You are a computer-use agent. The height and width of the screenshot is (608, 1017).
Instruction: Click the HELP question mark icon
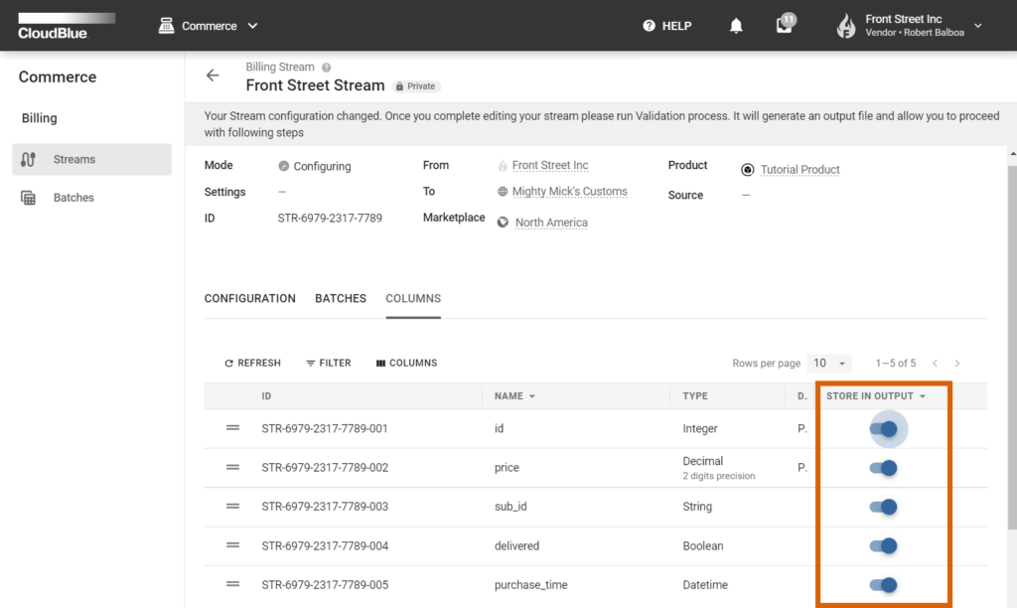pyautogui.click(x=649, y=26)
